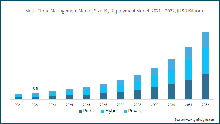Viewport: 220px width, 124px height.
Task: Click the Public segment of the 2032 bar
Action: tap(205, 87)
